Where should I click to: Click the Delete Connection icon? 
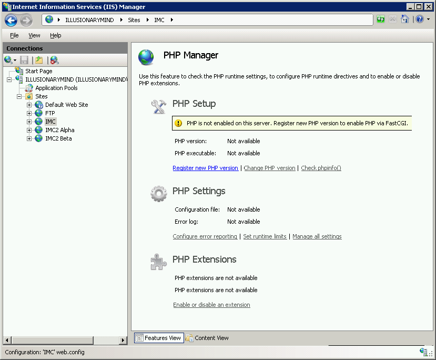[x=54, y=60]
